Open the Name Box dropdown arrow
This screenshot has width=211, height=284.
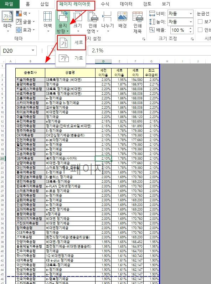click(x=33, y=50)
